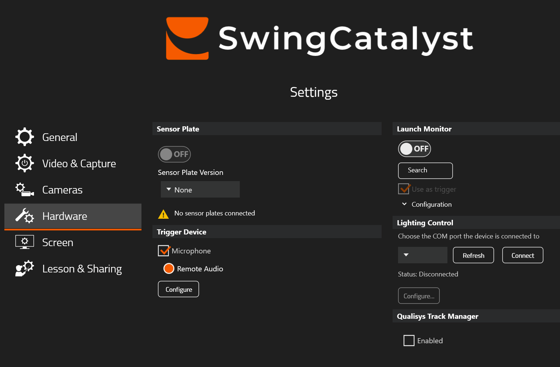Select the Video & Capture icon
The height and width of the screenshot is (367, 560).
click(24, 163)
